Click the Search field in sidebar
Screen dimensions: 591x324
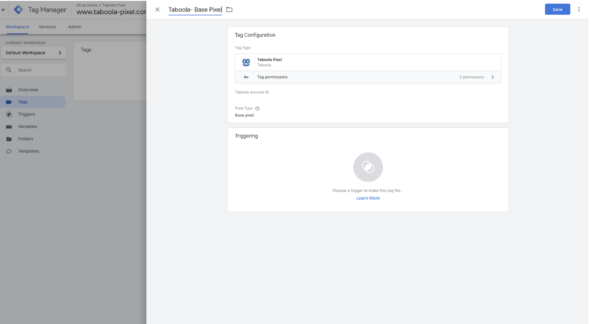(x=33, y=70)
